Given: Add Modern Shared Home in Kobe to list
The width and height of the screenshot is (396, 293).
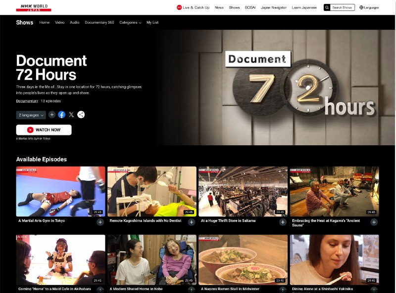Looking at the screenshot, I should click(192, 290).
